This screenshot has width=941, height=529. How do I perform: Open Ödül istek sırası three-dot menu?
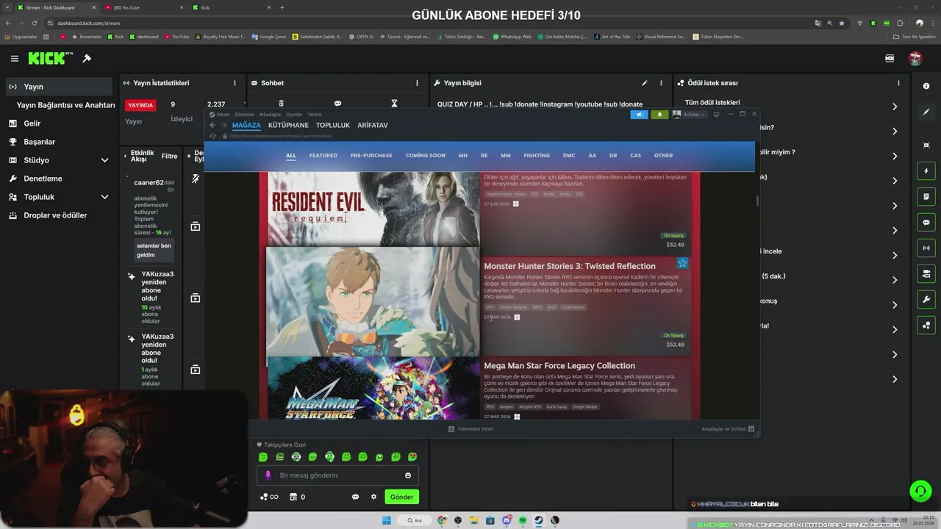pos(898,83)
